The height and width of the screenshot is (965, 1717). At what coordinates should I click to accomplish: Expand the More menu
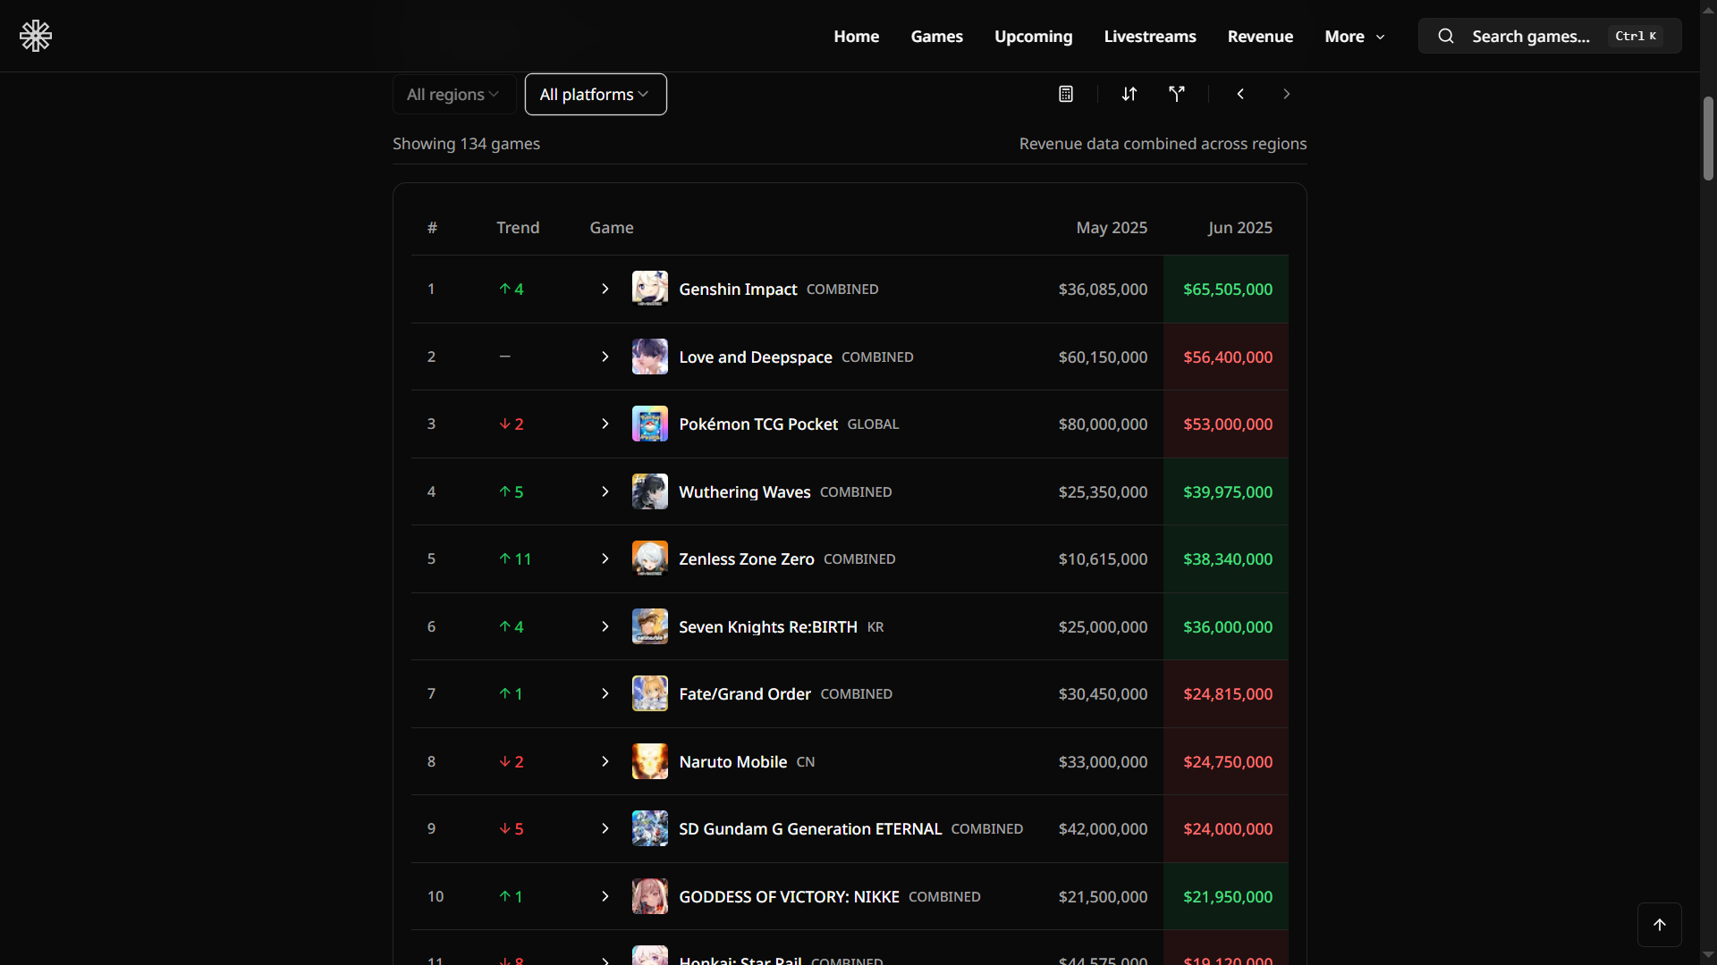point(1355,36)
